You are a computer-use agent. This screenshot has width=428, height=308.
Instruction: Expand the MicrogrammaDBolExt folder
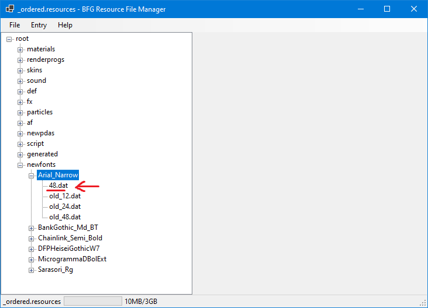coord(32,260)
